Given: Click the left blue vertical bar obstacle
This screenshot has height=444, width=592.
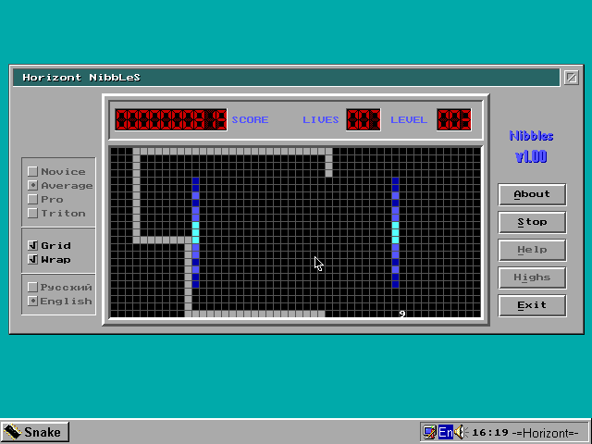Looking at the screenshot, I should [x=195, y=231].
